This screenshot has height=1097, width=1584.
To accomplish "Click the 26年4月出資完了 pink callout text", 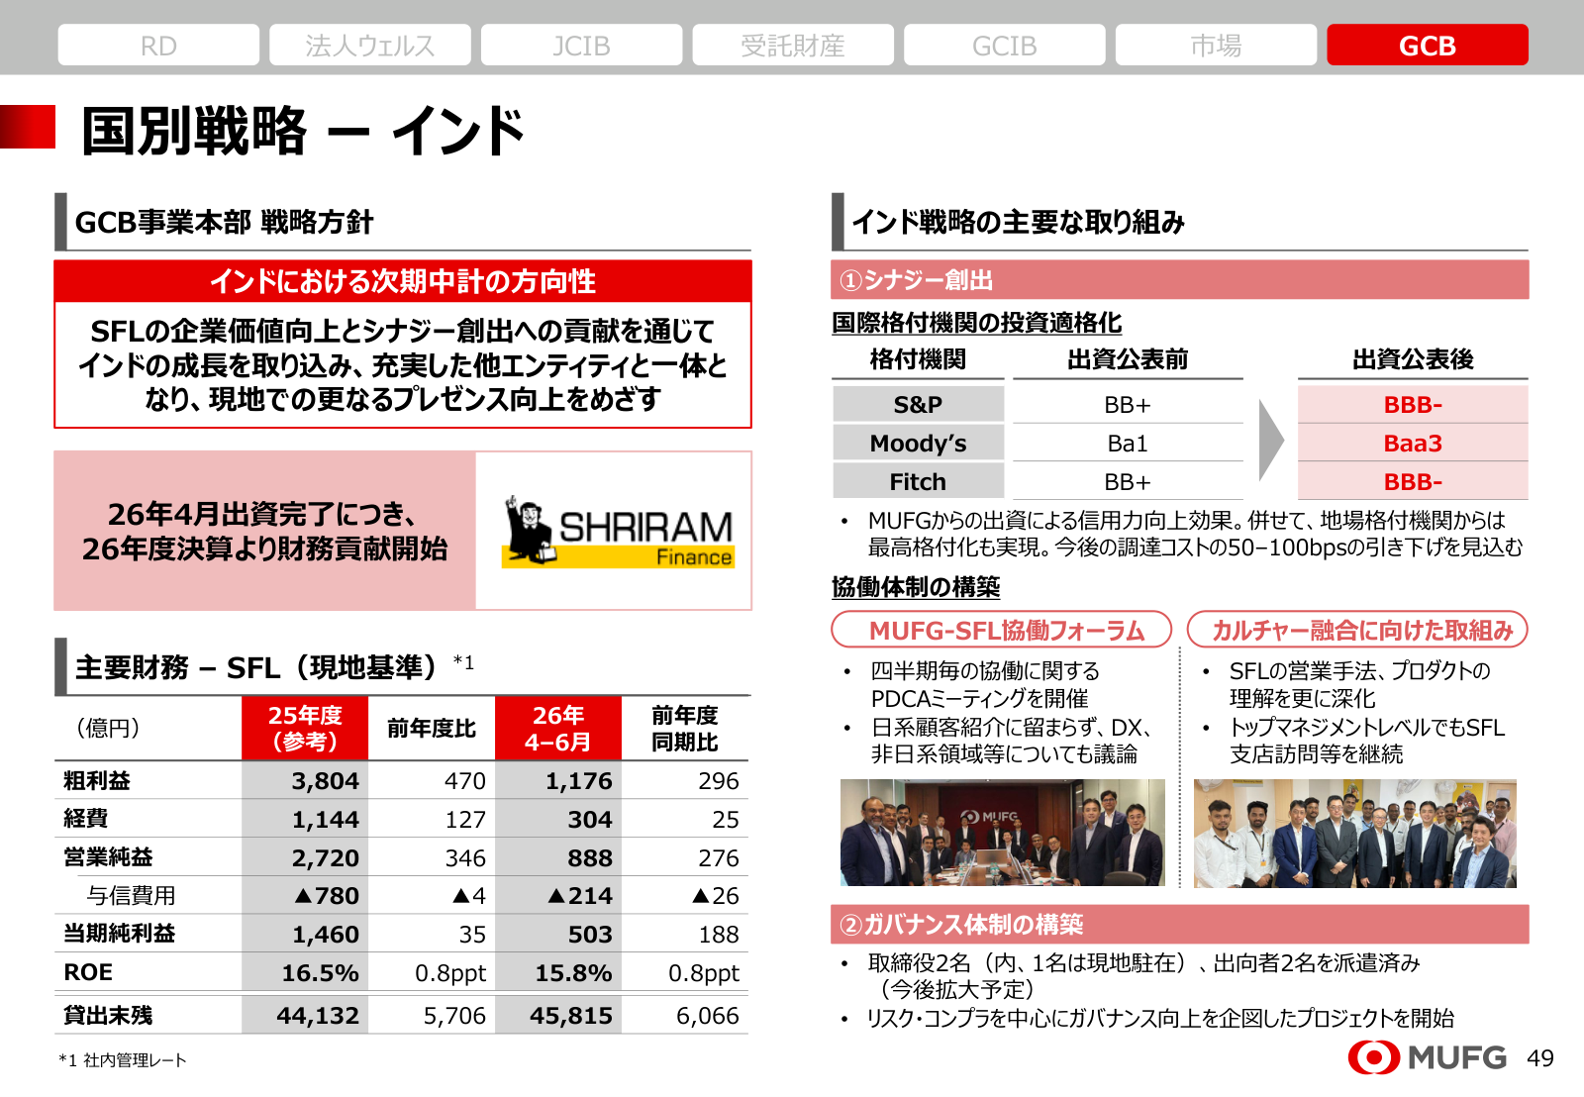I will (x=264, y=531).
